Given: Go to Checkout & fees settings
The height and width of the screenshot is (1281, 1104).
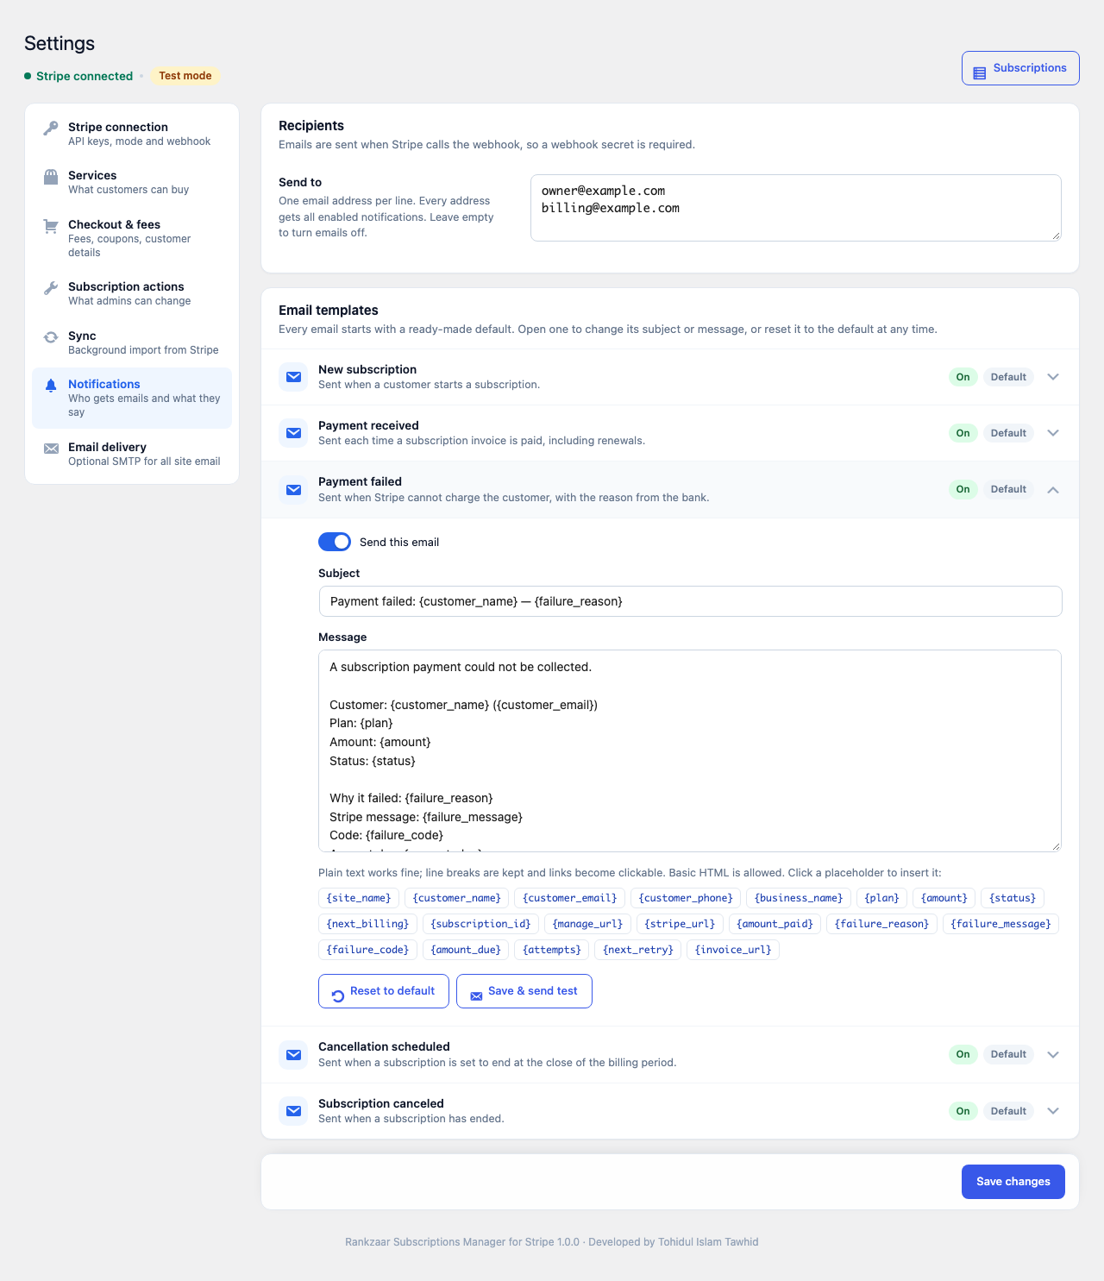Looking at the screenshot, I should [x=132, y=238].
